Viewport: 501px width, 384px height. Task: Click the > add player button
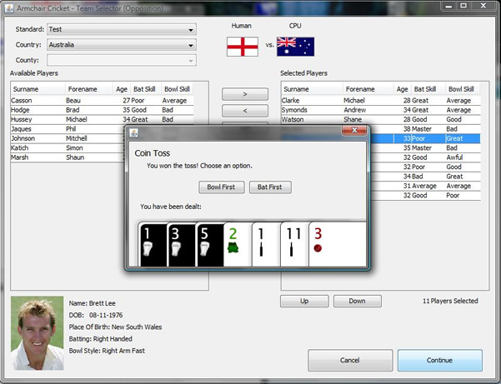(245, 94)
